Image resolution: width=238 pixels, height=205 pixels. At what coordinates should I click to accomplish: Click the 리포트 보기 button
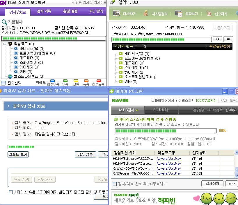tap(18, 154)
